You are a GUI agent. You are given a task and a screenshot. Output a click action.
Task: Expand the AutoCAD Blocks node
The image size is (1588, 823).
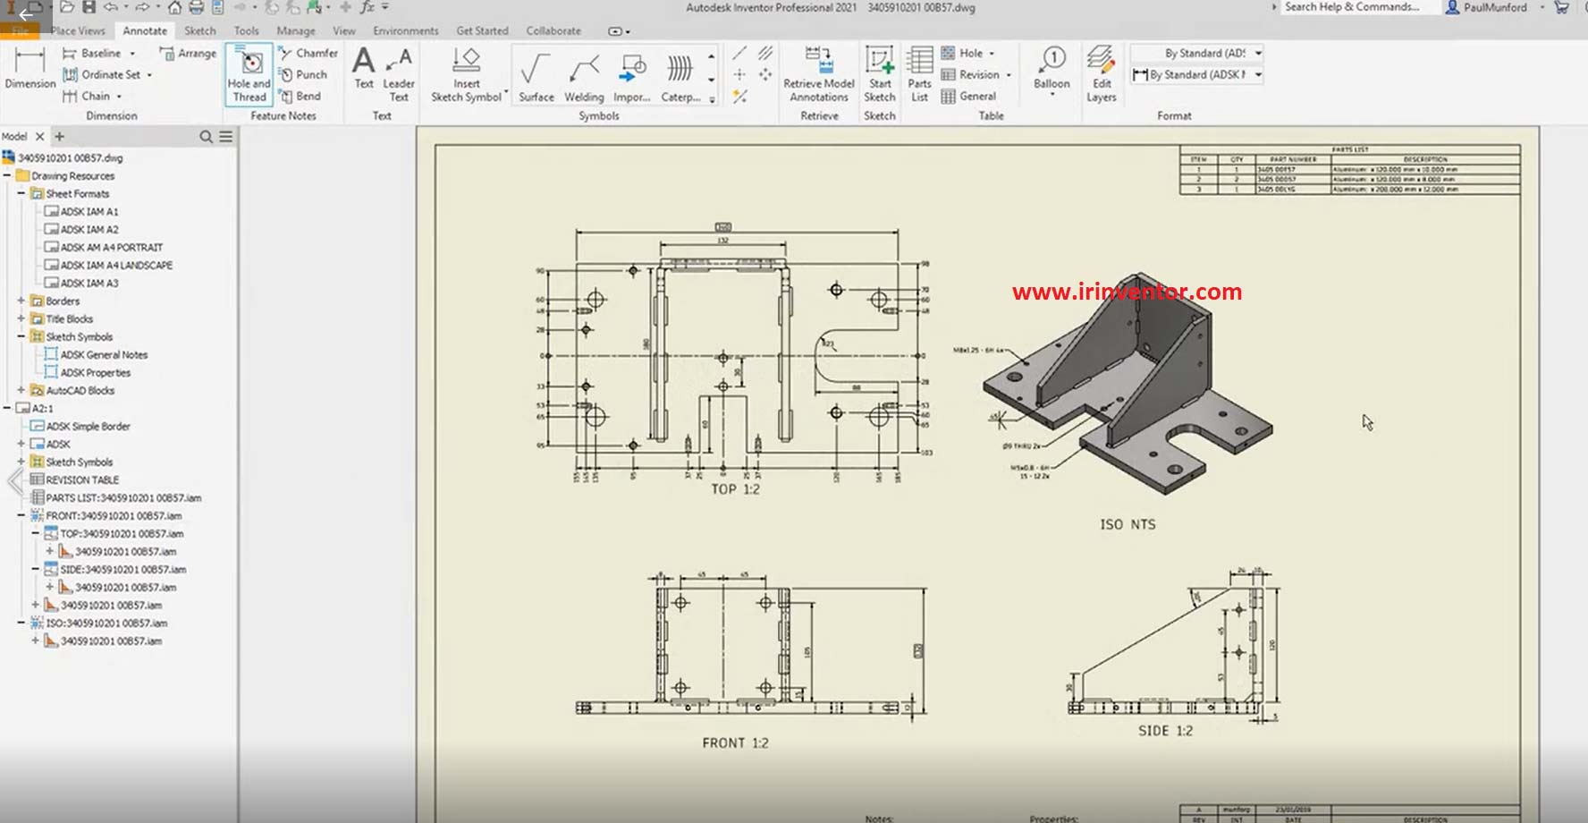(21, 390)
